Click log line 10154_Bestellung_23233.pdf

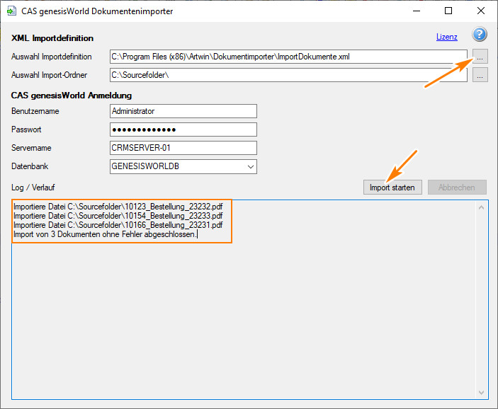(118, 216)
